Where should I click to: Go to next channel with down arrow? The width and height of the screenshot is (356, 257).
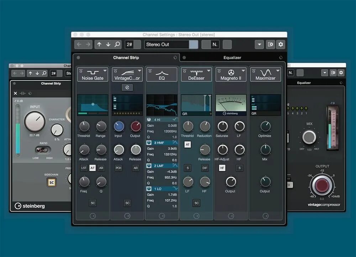pos(108,44)
